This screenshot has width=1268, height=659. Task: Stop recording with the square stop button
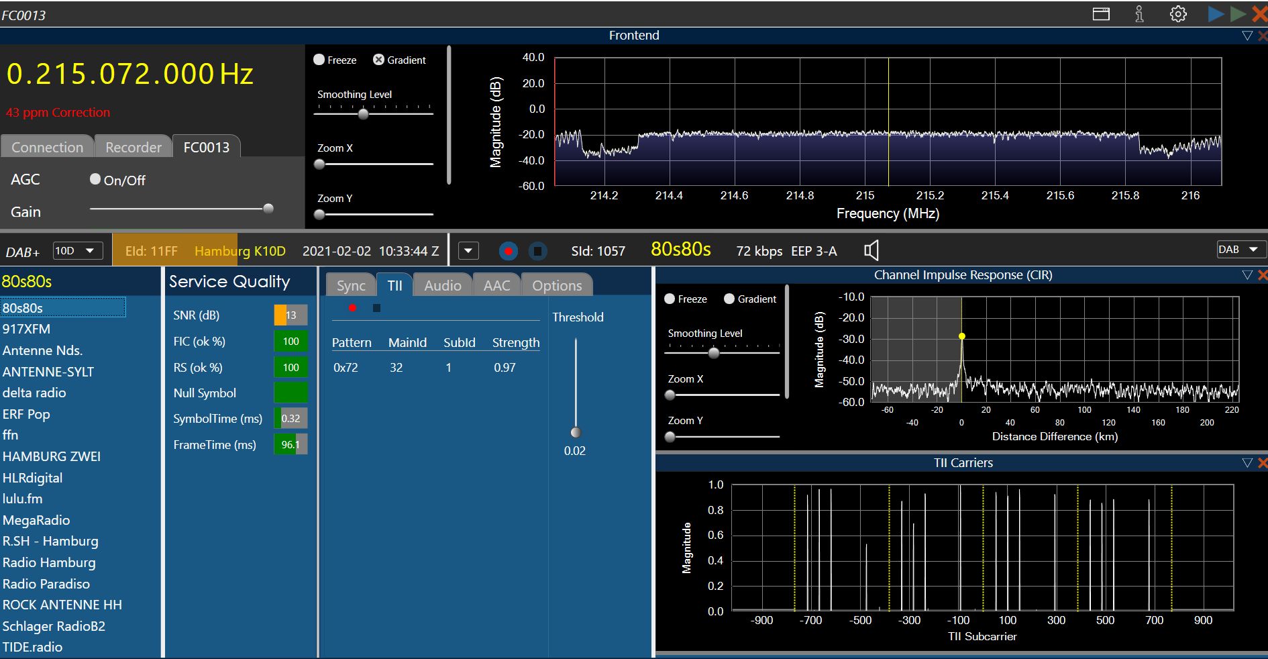click(x=537, y=251)
